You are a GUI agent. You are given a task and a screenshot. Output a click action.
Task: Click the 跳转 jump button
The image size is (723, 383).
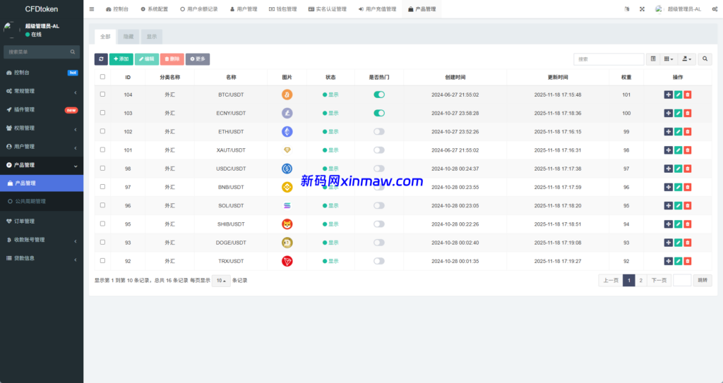tap(703, 280)
